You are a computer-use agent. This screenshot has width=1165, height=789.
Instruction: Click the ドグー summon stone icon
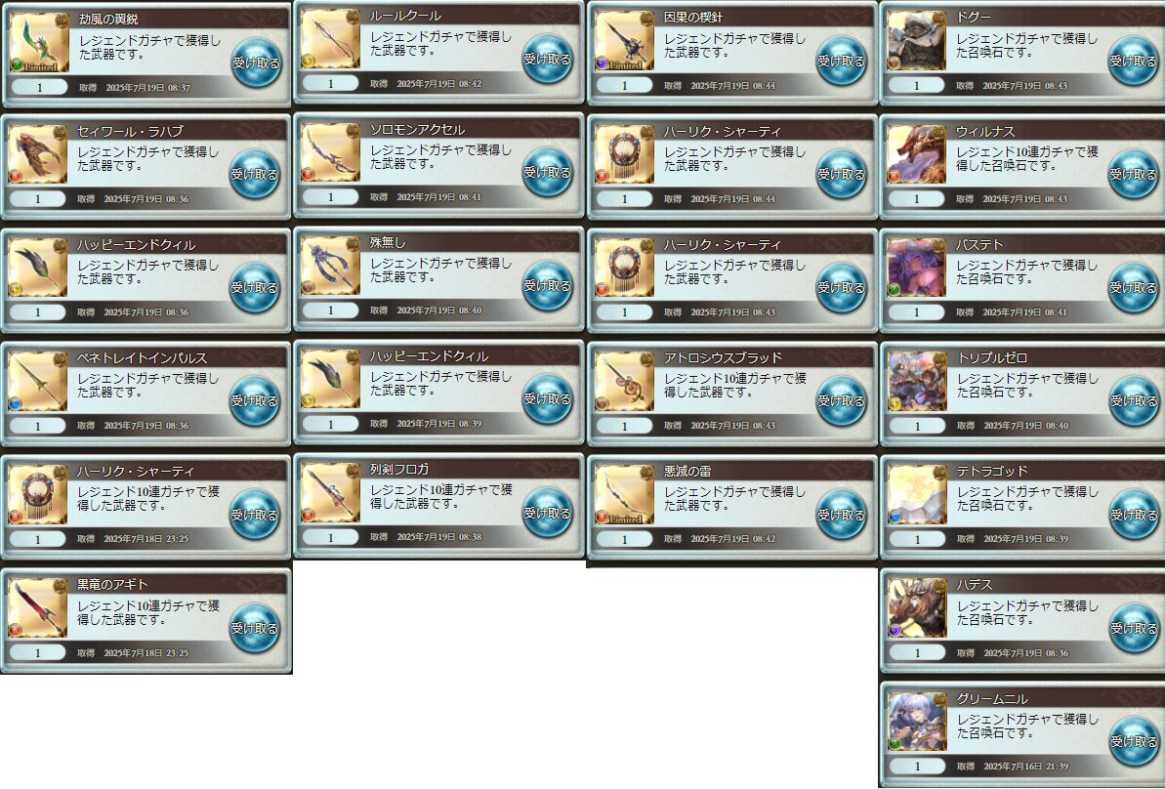click(x=916, y=42)
